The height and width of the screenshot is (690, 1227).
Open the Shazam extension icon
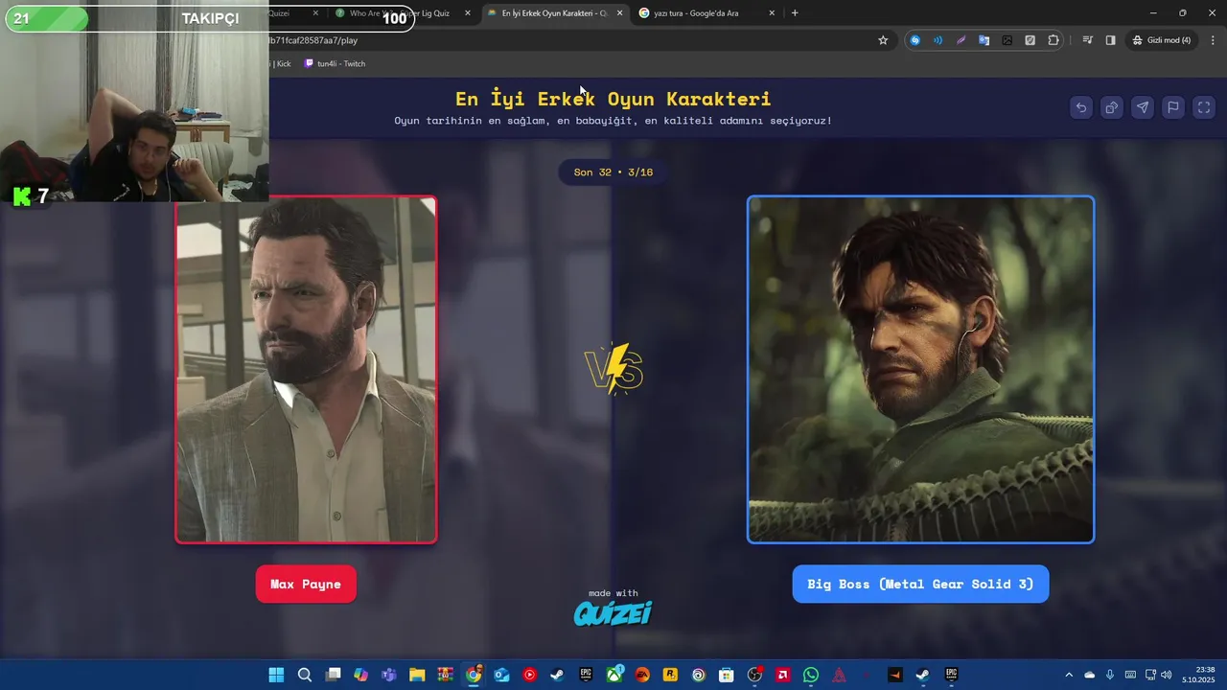914,40
